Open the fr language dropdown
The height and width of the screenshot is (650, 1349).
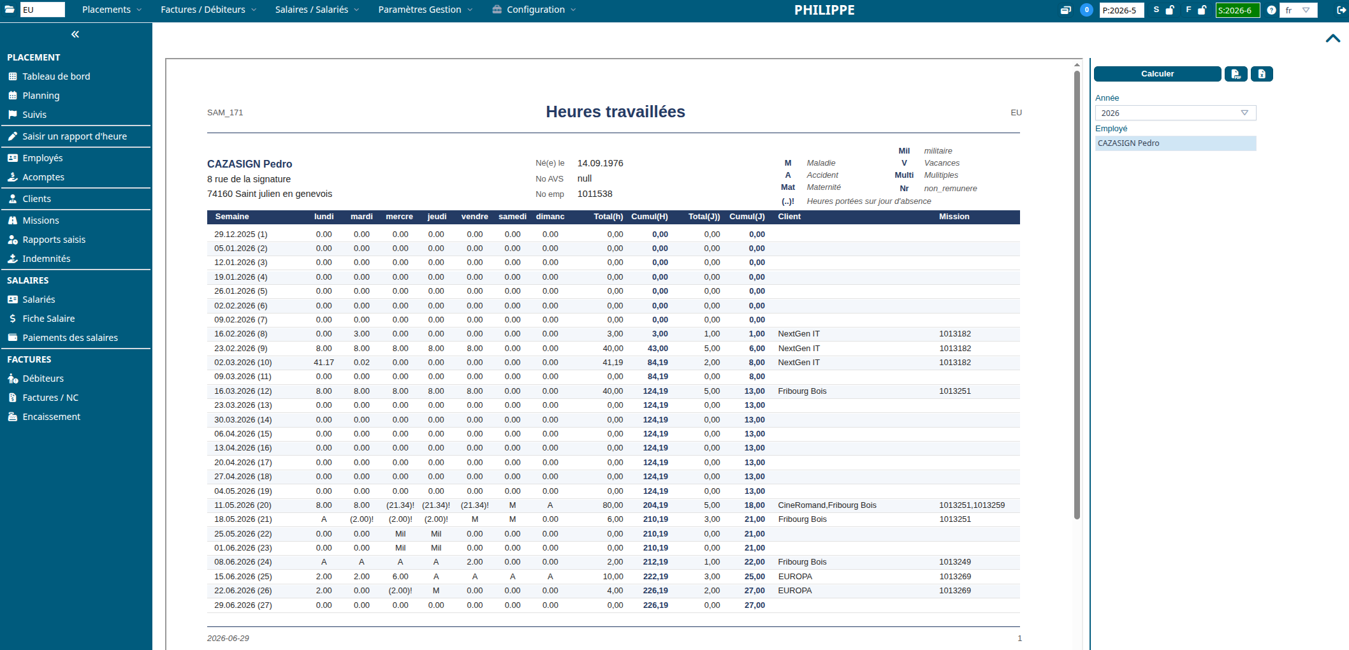point(1299,10)
